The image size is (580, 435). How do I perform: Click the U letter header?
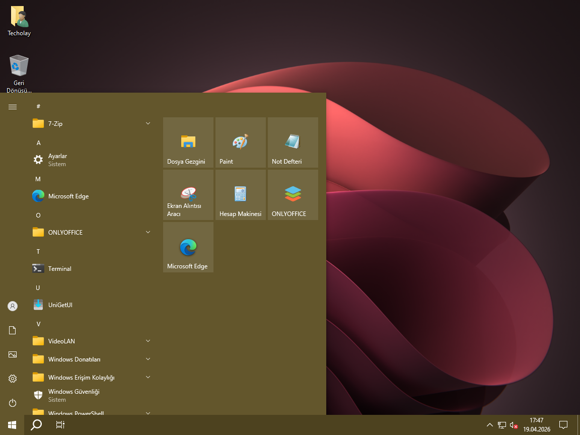tap(38, 288)
